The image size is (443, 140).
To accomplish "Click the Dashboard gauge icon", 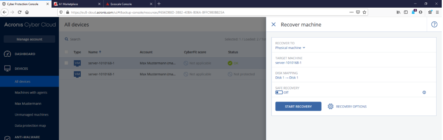I will tap(7, 54).
